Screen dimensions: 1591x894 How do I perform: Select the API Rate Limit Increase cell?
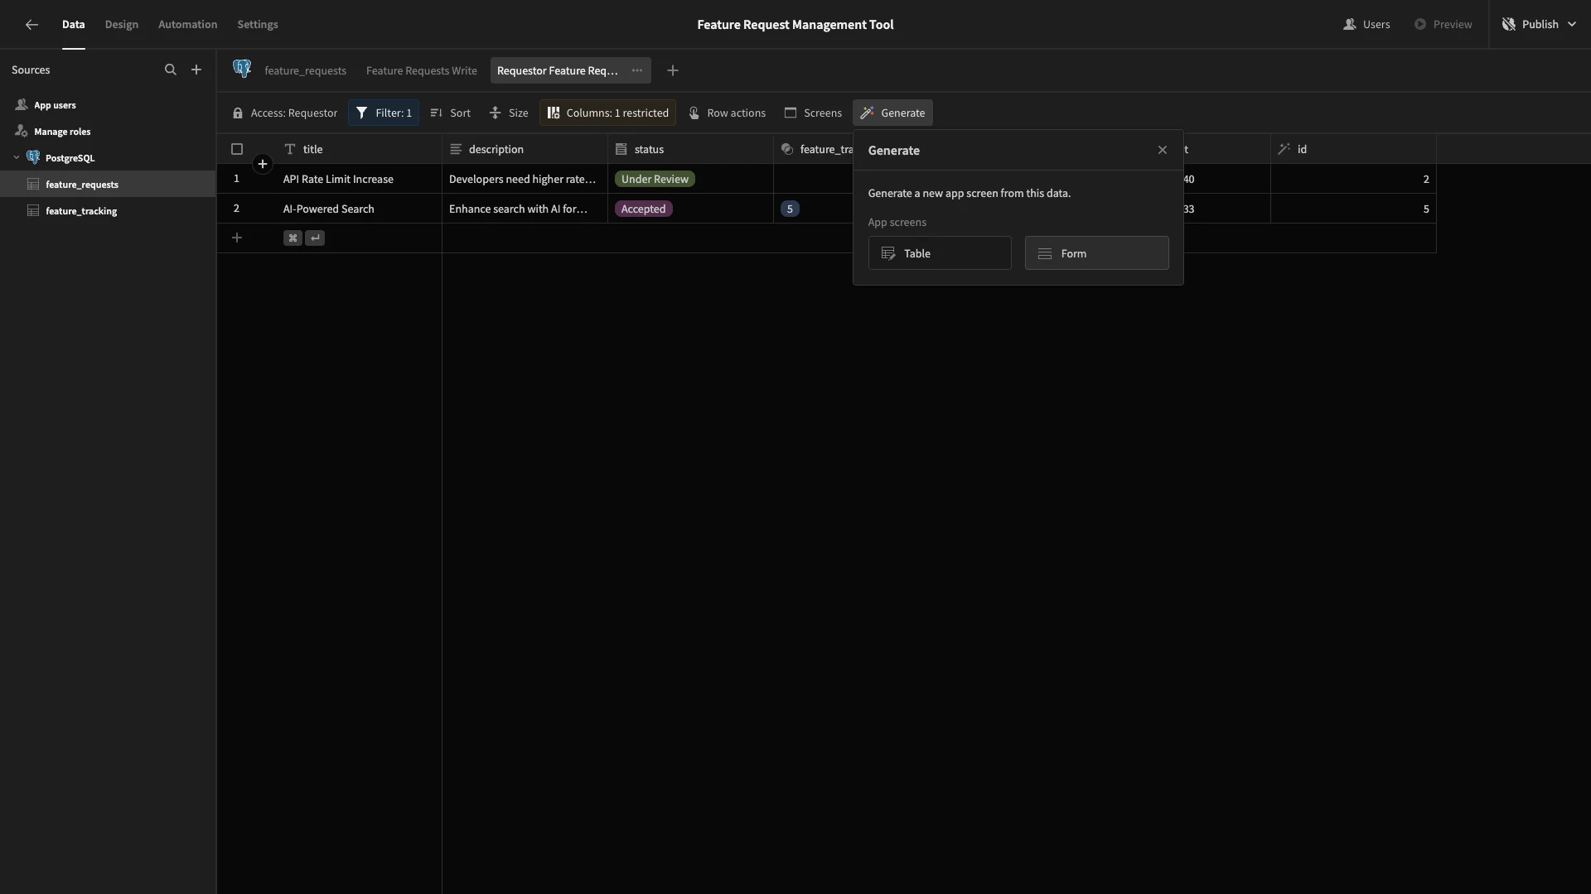[x=359, y=180]
